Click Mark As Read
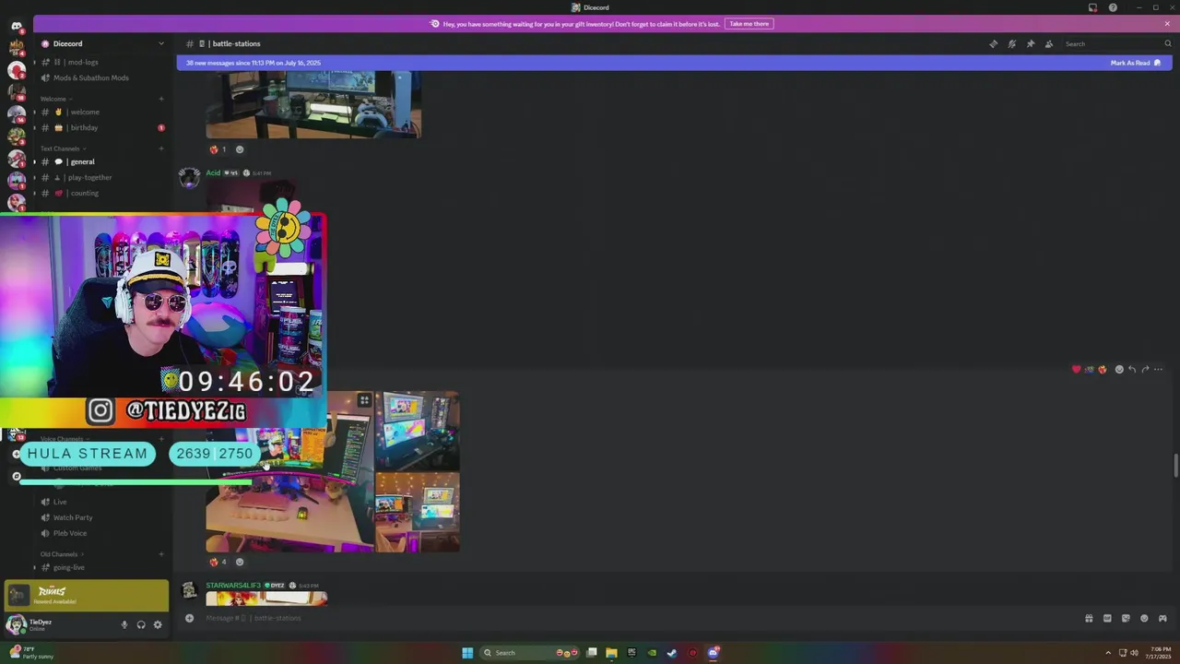 [1136, 63]
